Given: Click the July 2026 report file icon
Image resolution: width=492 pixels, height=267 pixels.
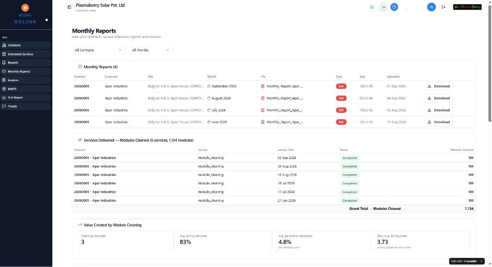Looking at the screenshot, I should coord(263,110).
